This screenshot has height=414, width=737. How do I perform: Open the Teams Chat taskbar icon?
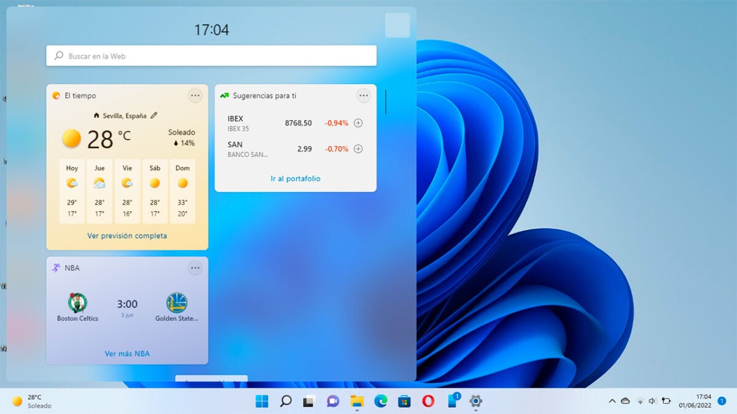tap(333, 401)
